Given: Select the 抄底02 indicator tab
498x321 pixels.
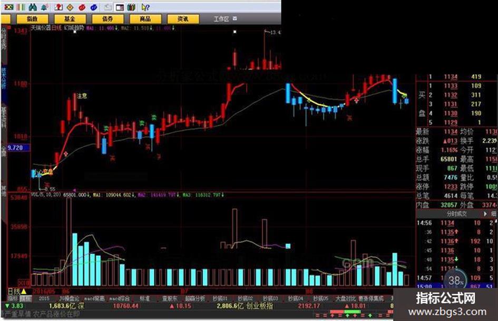Looking at the screenshot, I should click(x=245, y=299).
